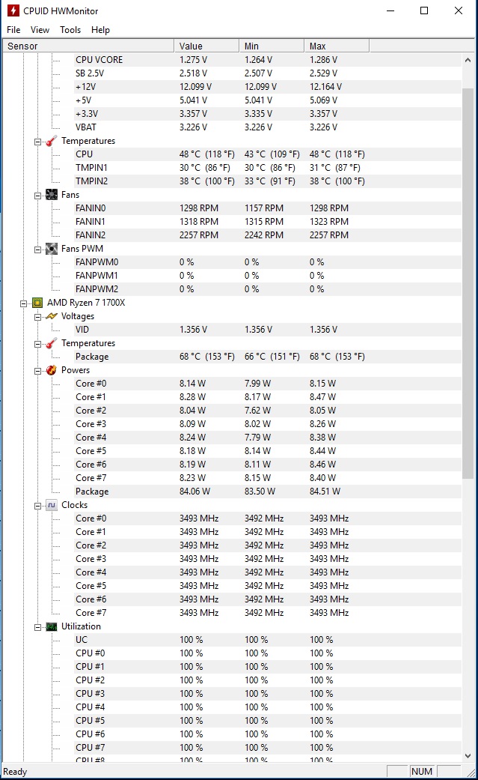
Task: Click the Min column header
Action: pos(272,46)
